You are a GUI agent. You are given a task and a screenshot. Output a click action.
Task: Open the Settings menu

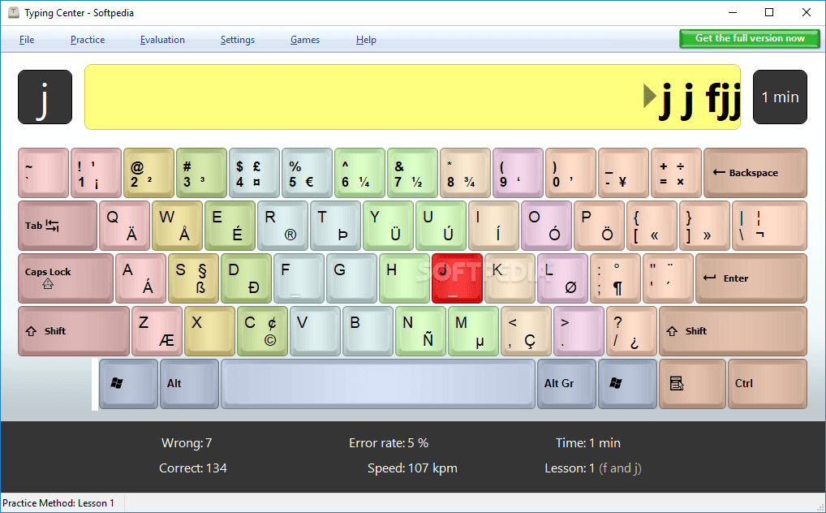point(237,39)
